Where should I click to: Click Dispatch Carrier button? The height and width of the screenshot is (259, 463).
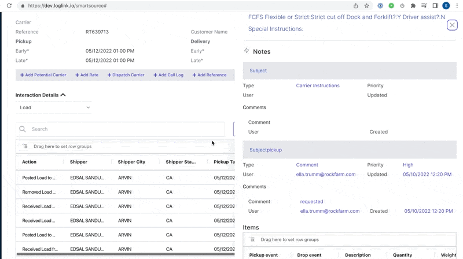pos(126,75)
